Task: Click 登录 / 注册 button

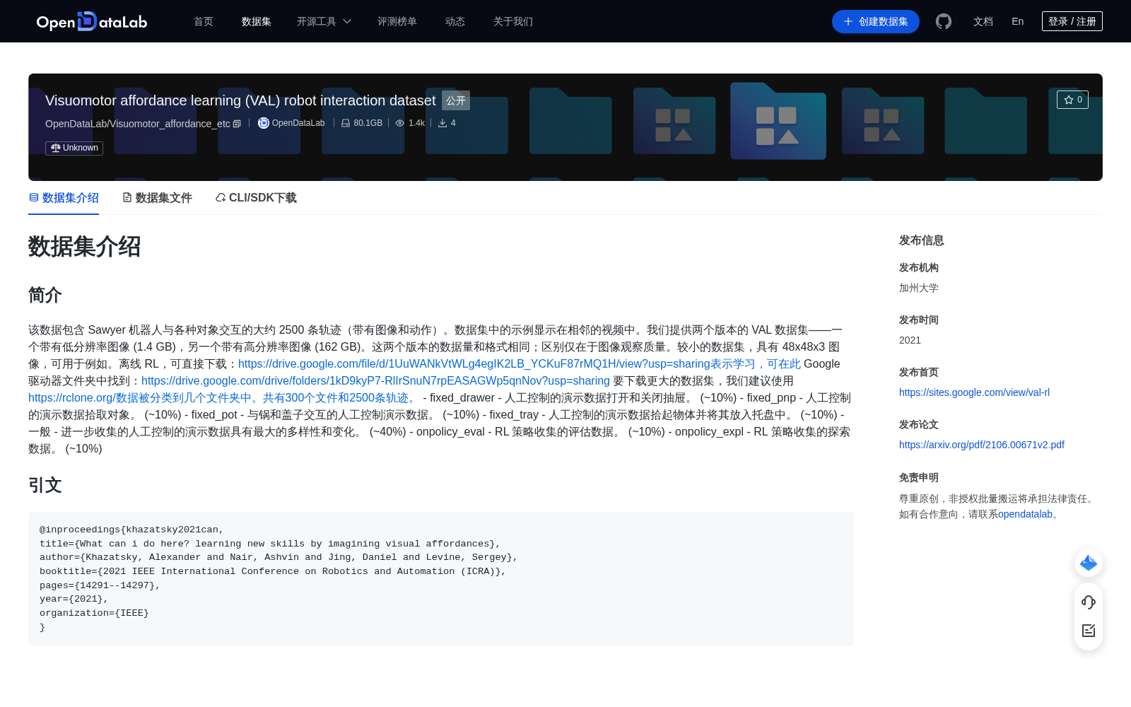Action: [x=1072, y=21]
